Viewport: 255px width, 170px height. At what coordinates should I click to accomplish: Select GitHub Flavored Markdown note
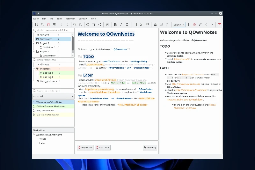click(x=53, y=107)
